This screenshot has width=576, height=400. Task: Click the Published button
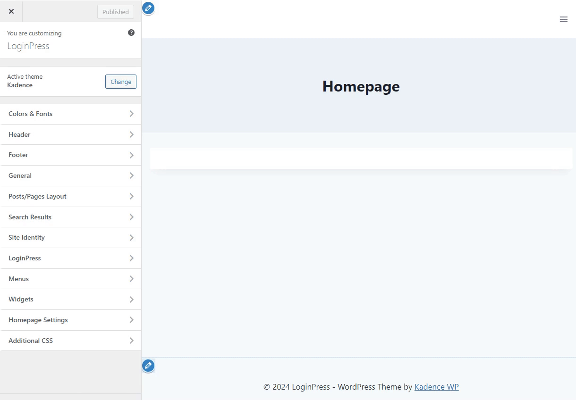(x=116, y=12)
